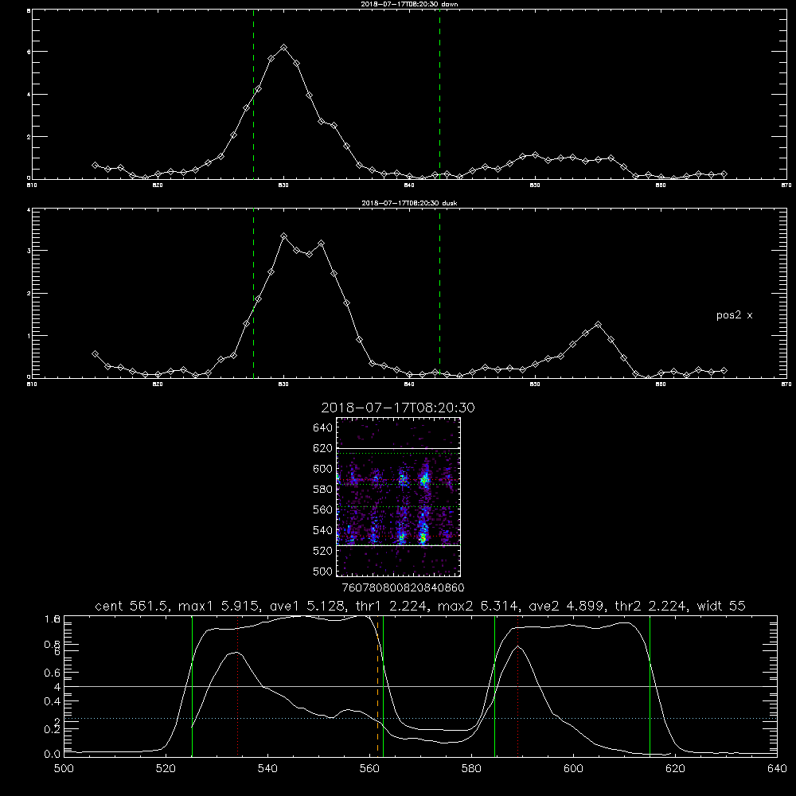
Task: Select the red dotted line near 534 in bottom plot
Action: (x=237, y=685)
